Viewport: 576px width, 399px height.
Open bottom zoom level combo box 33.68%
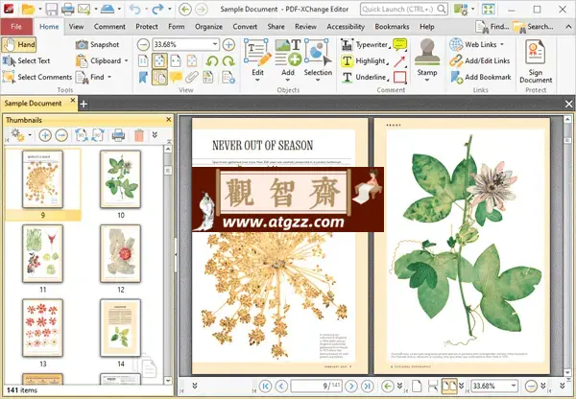[494, 386]
